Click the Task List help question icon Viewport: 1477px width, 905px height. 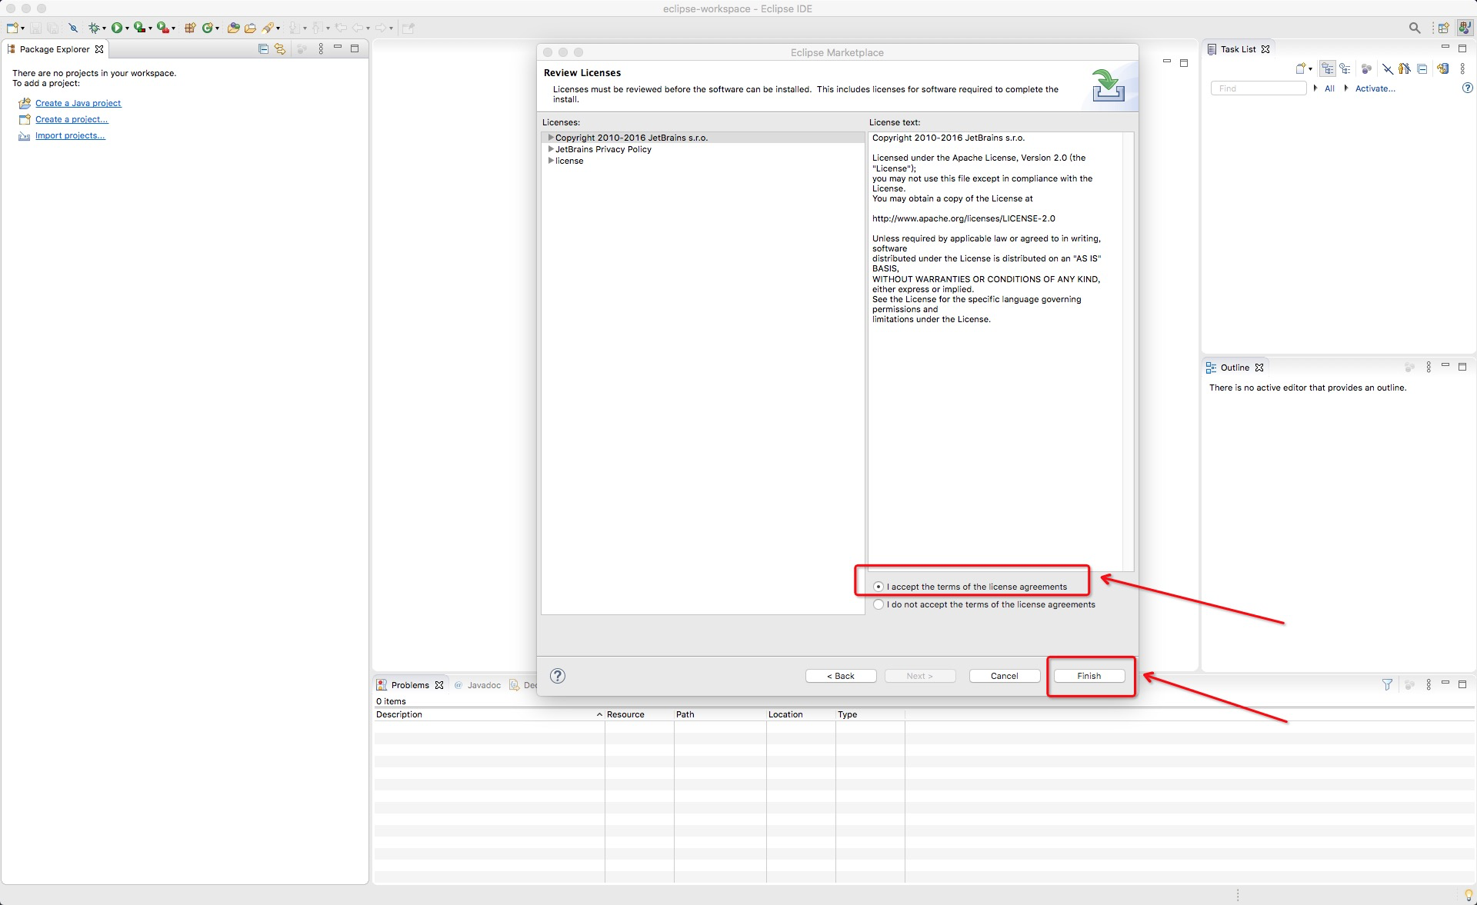[1467, 88]
